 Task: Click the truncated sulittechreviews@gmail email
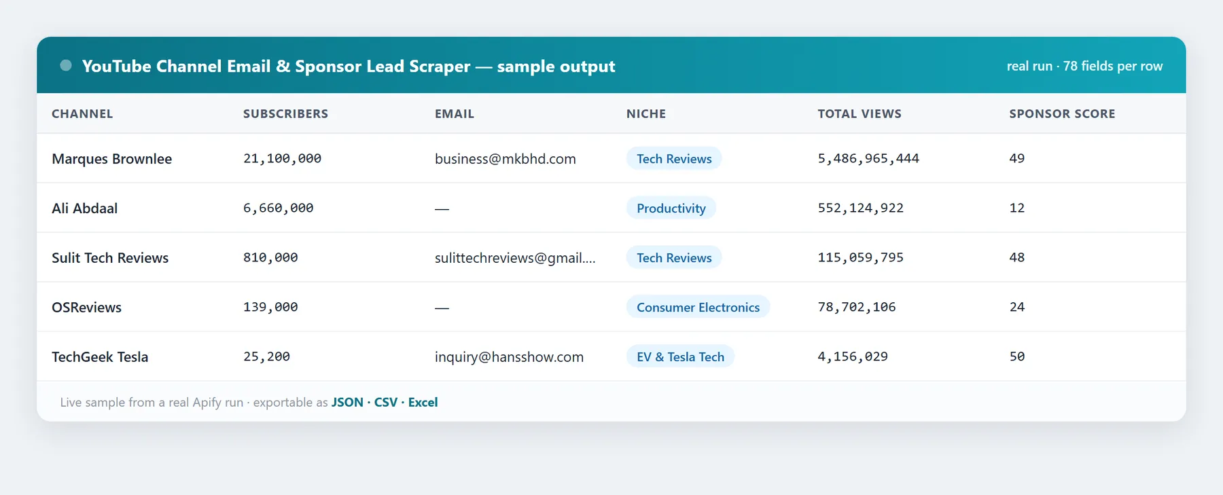tap(515, 257)
